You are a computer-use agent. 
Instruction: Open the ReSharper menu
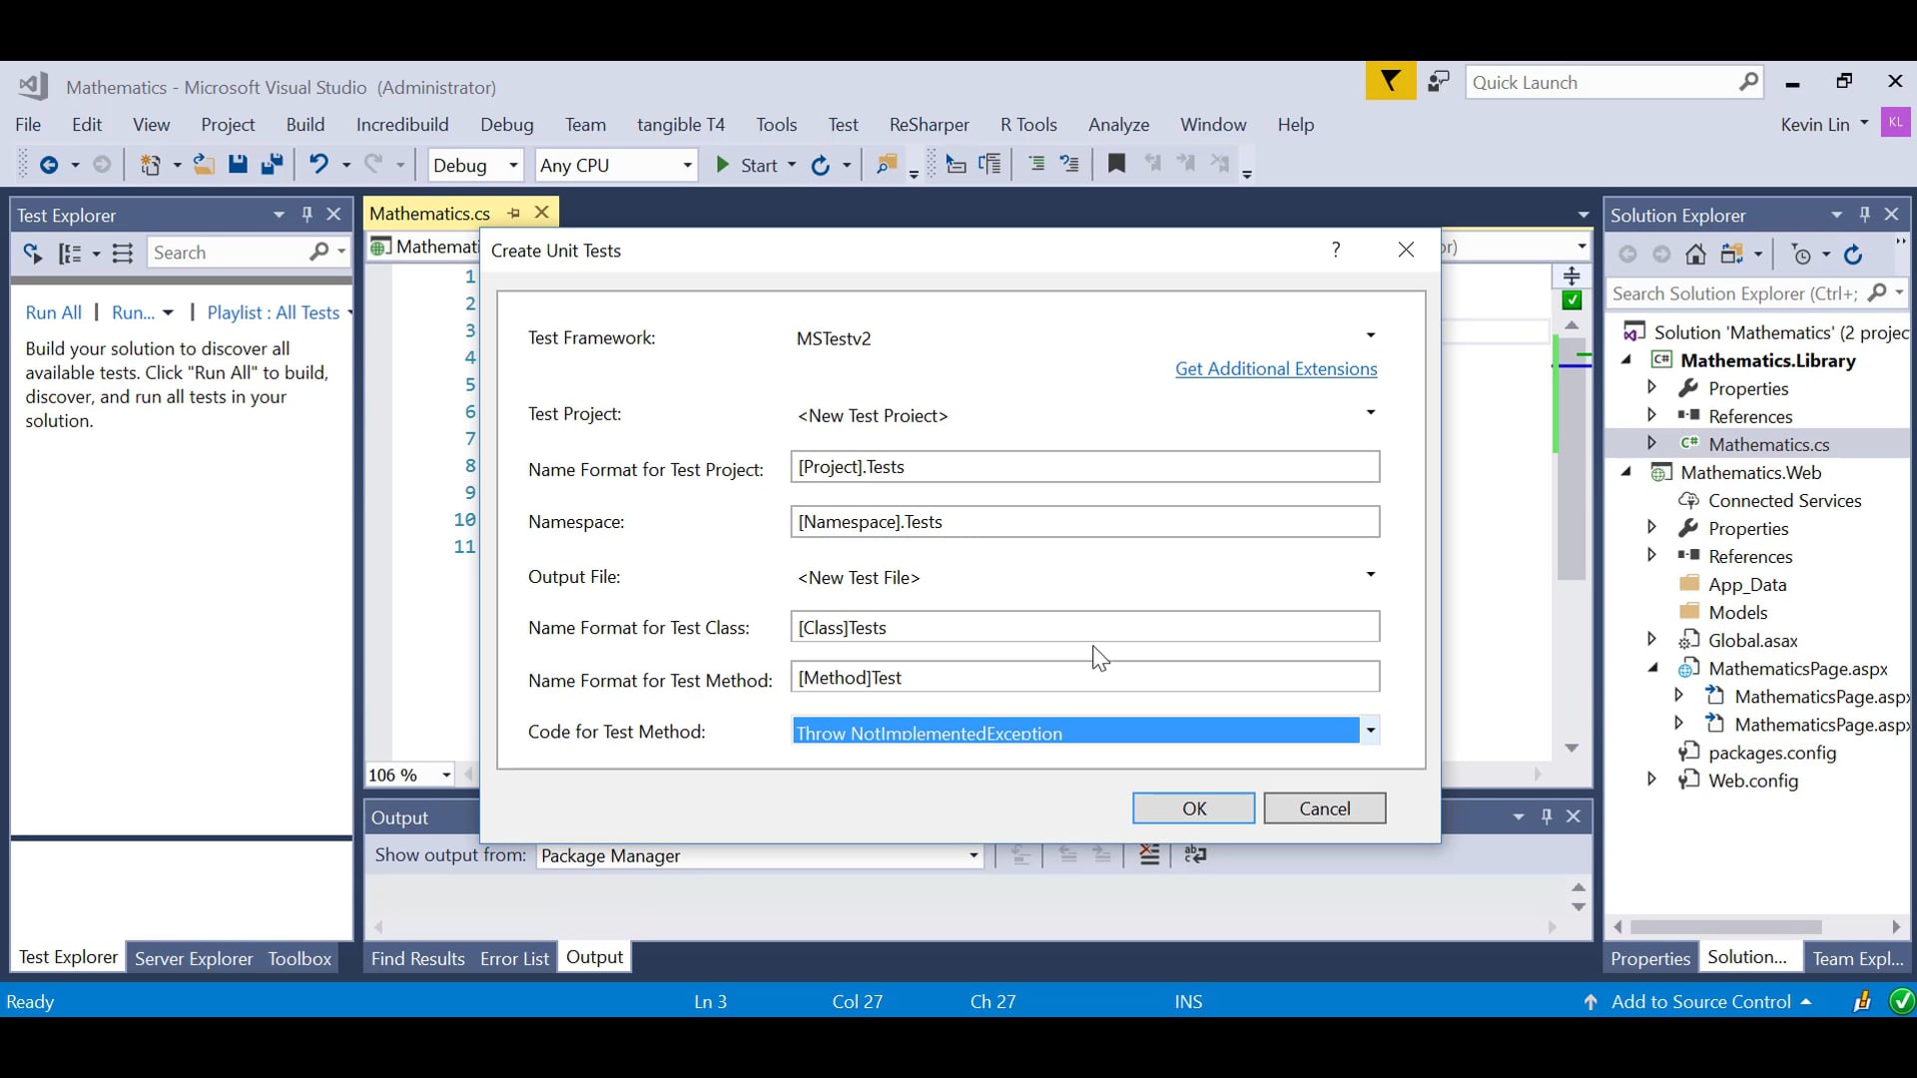click(929, 125)
